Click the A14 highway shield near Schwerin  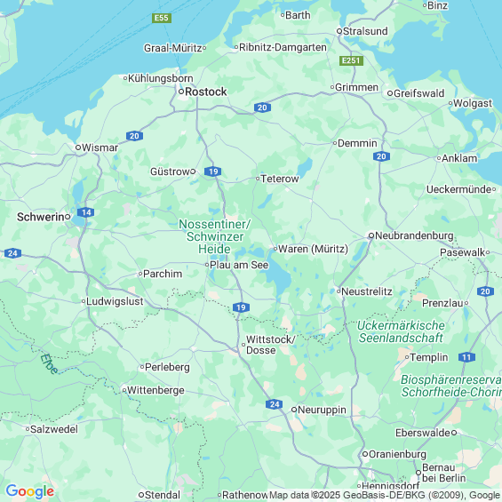pyautogui.click(x=86, y=212)
